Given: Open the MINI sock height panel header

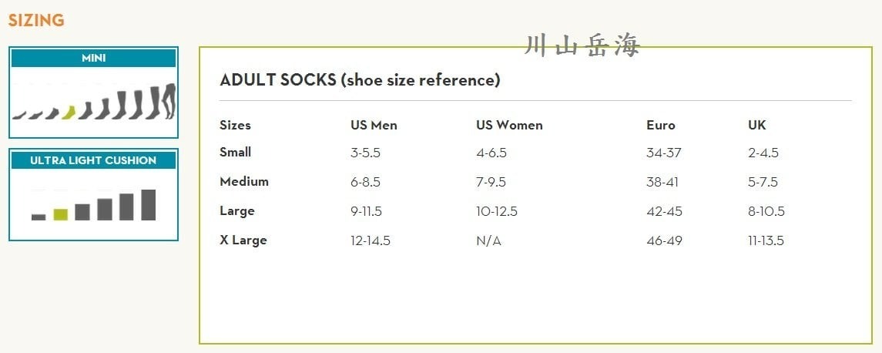Looking at the screenshot, I should [93, 59].
